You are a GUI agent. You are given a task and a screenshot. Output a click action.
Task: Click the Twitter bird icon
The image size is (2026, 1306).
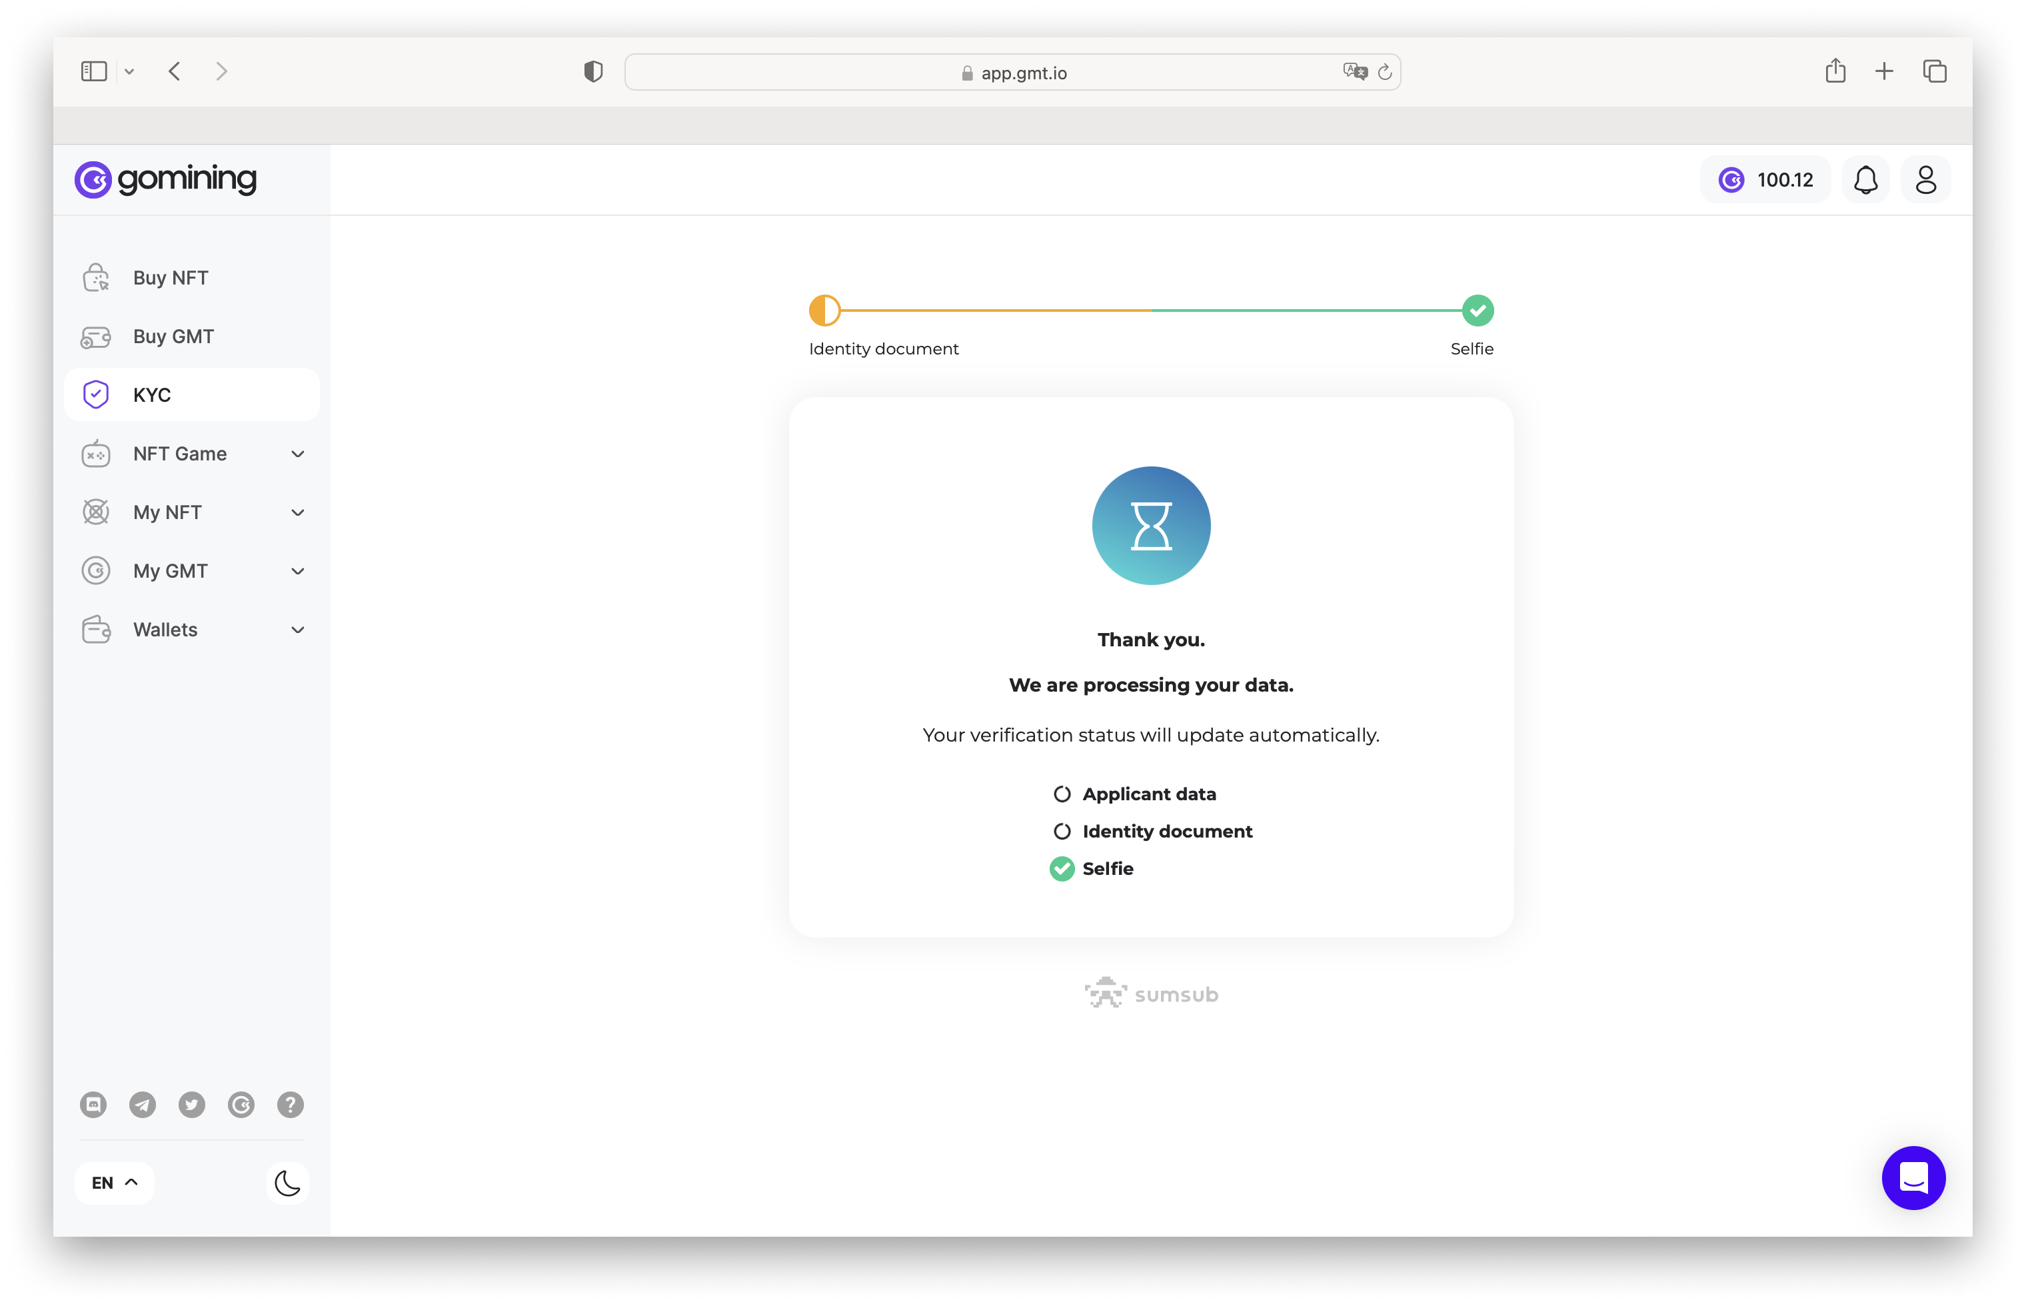click(x=192, y=1104)
